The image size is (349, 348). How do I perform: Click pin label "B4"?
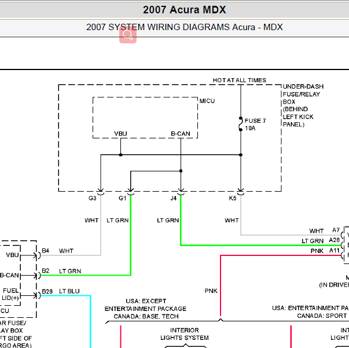[x=45, y=251]
